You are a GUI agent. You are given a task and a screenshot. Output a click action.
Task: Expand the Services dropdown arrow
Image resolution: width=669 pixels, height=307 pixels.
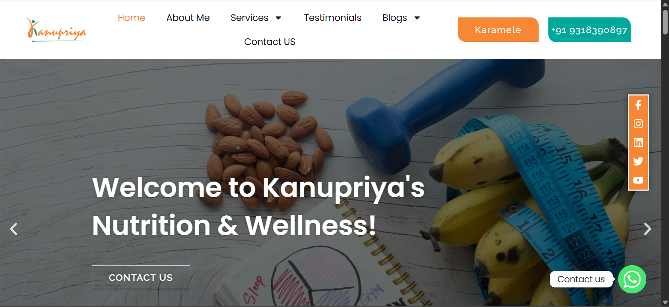[x=278, y=18]
